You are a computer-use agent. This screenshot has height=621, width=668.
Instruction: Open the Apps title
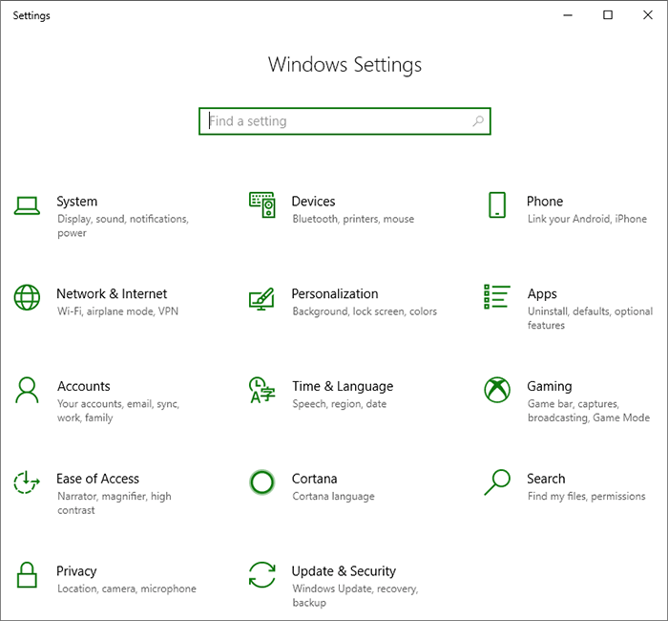point(542,294)
